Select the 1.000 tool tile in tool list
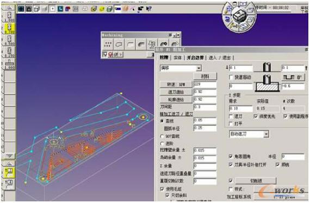This screenshot has height=203, width=310. pos(9,64)
